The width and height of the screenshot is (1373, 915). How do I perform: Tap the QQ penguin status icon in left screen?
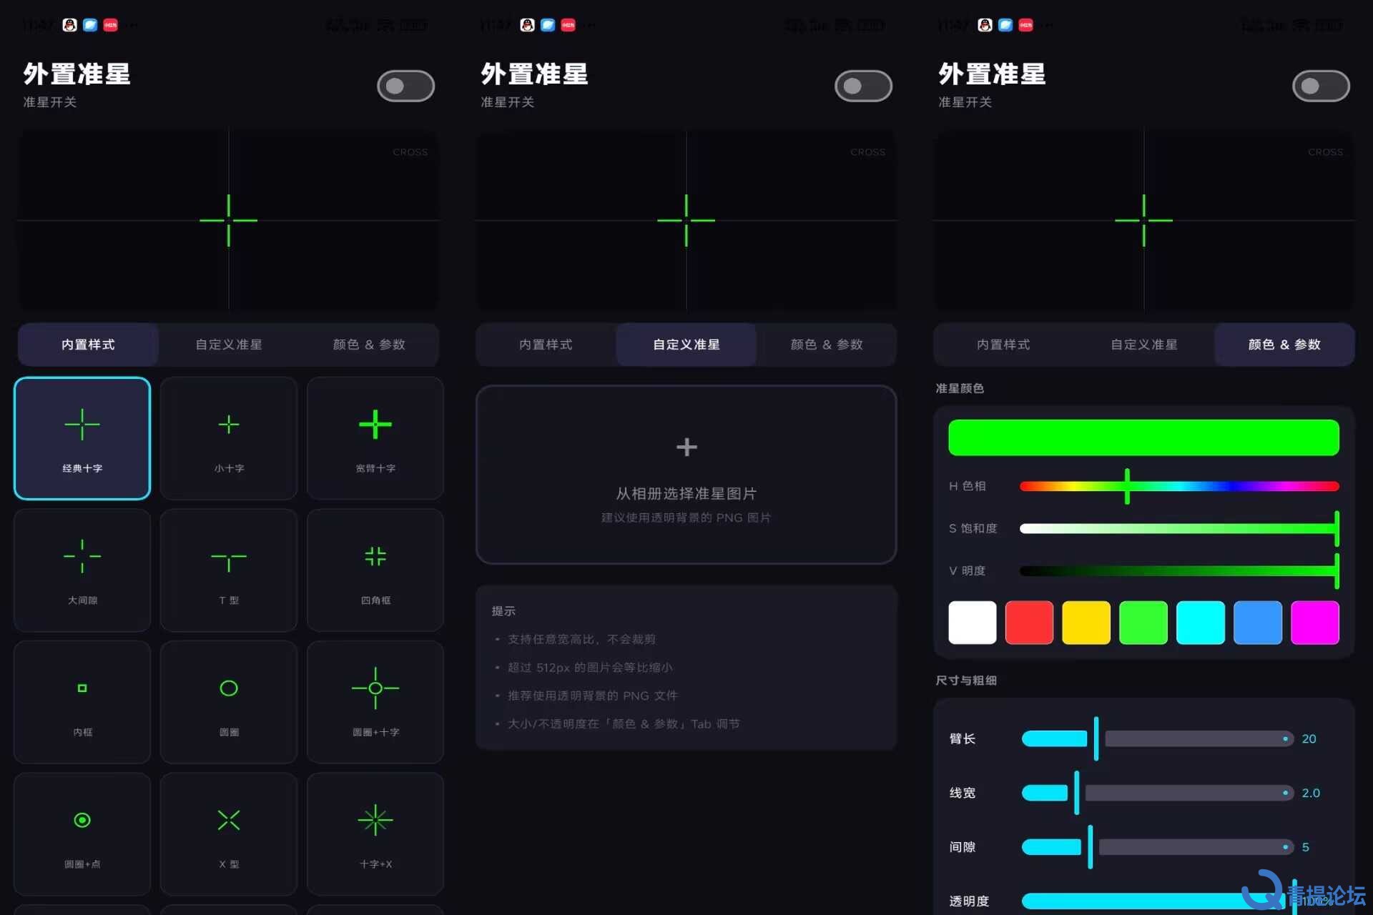pyautogui.click(x=69, y=25)
